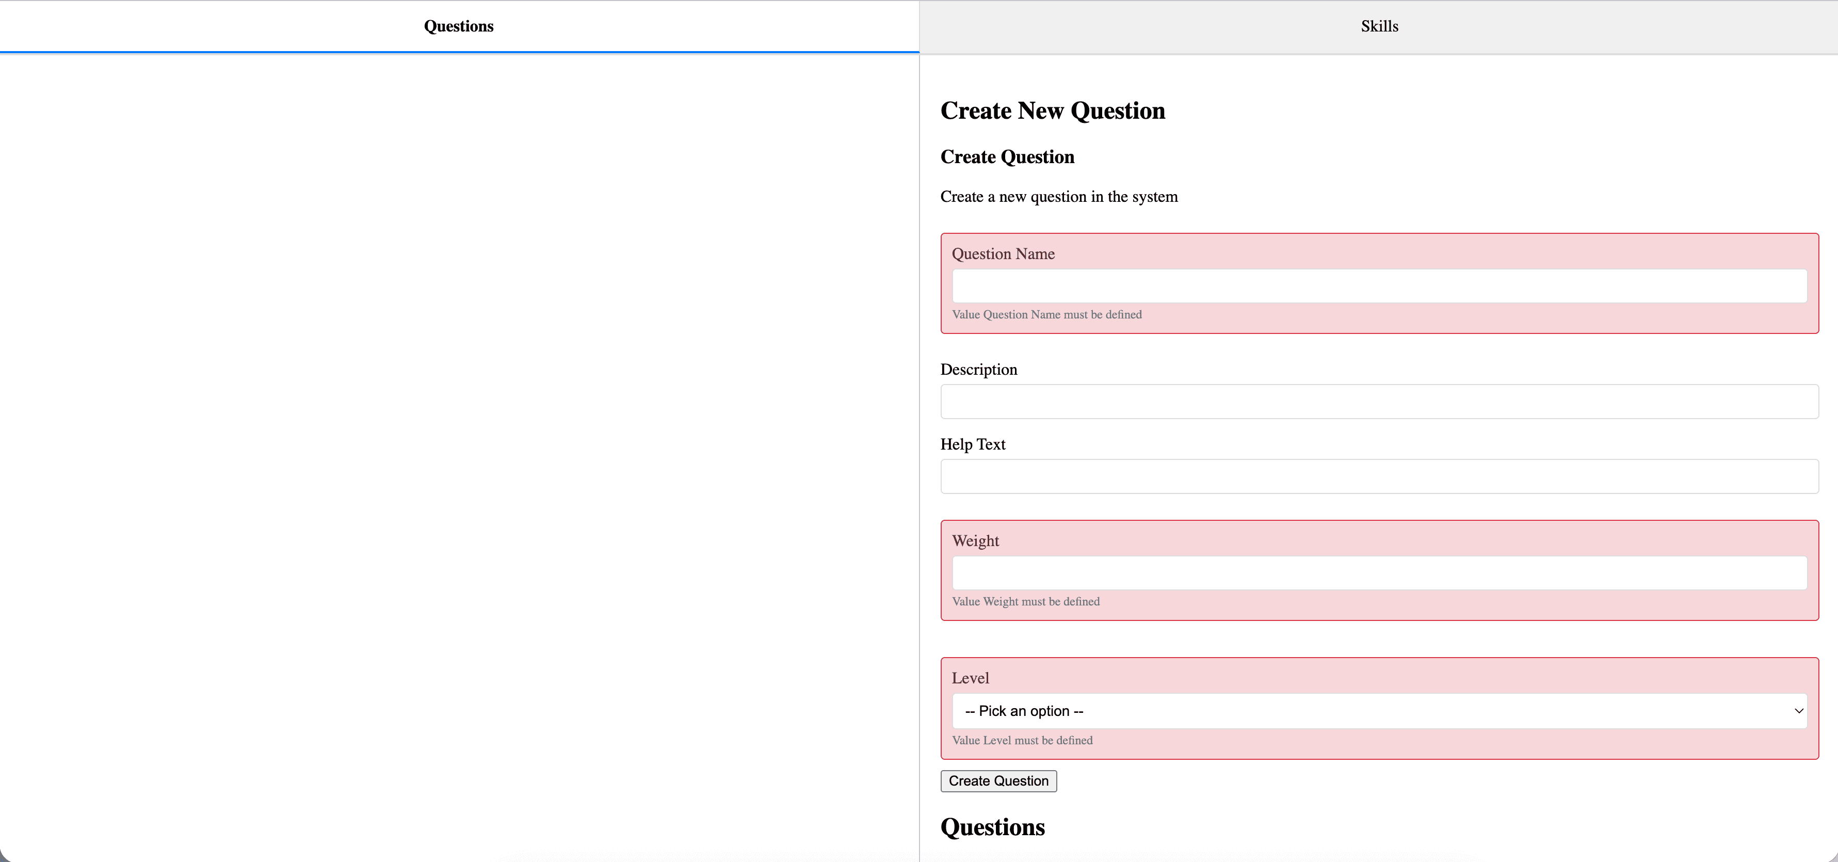Switch to the Skills tab

pos(1379,26)
